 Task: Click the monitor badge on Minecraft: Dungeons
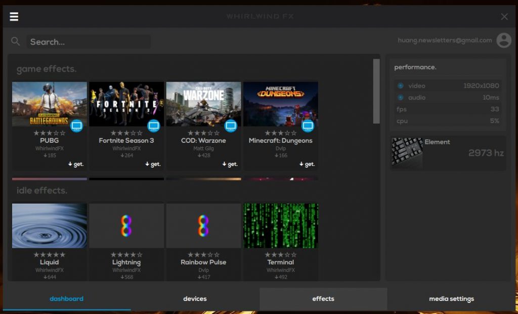click(308, 126)
